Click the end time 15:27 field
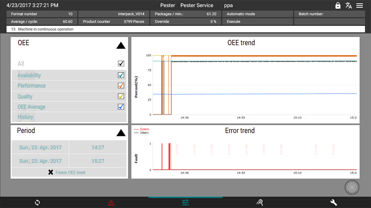 98,161
